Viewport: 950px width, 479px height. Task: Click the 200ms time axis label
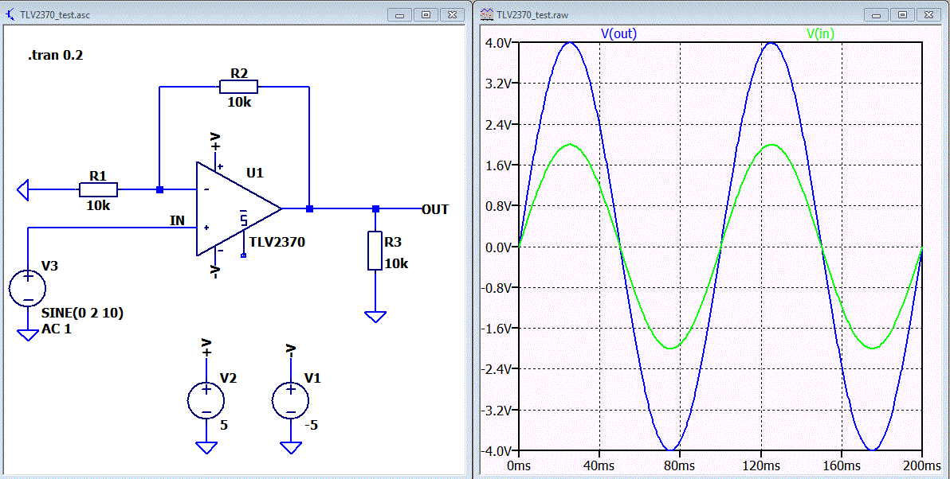pos(921,465)
